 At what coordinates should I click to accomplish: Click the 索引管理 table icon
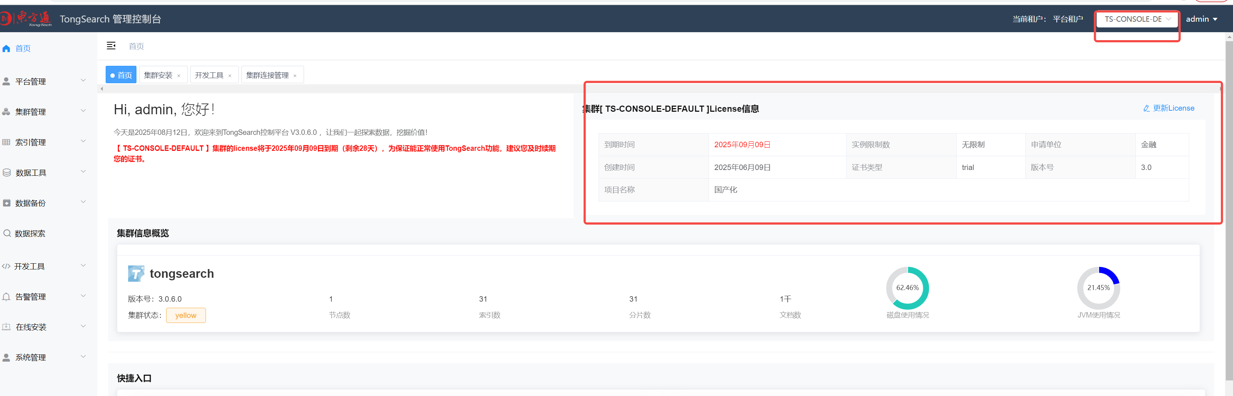(6, 142)
